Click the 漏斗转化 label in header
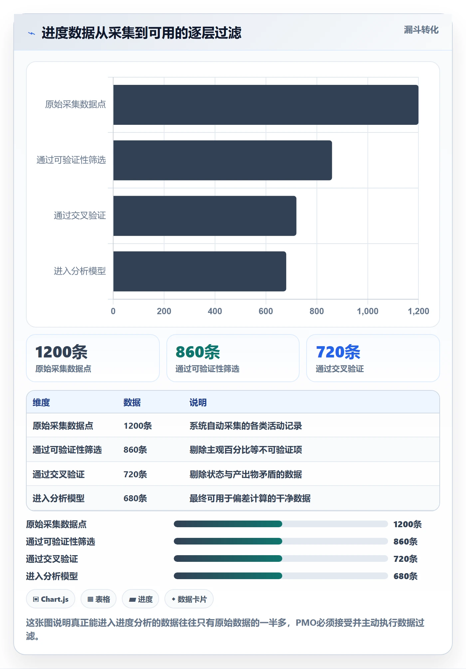 click(421, 30)
